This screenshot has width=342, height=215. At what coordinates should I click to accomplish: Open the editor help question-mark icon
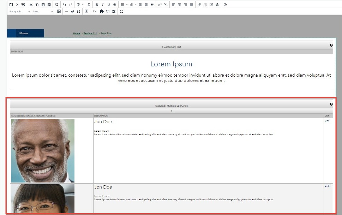click(225, 4)
